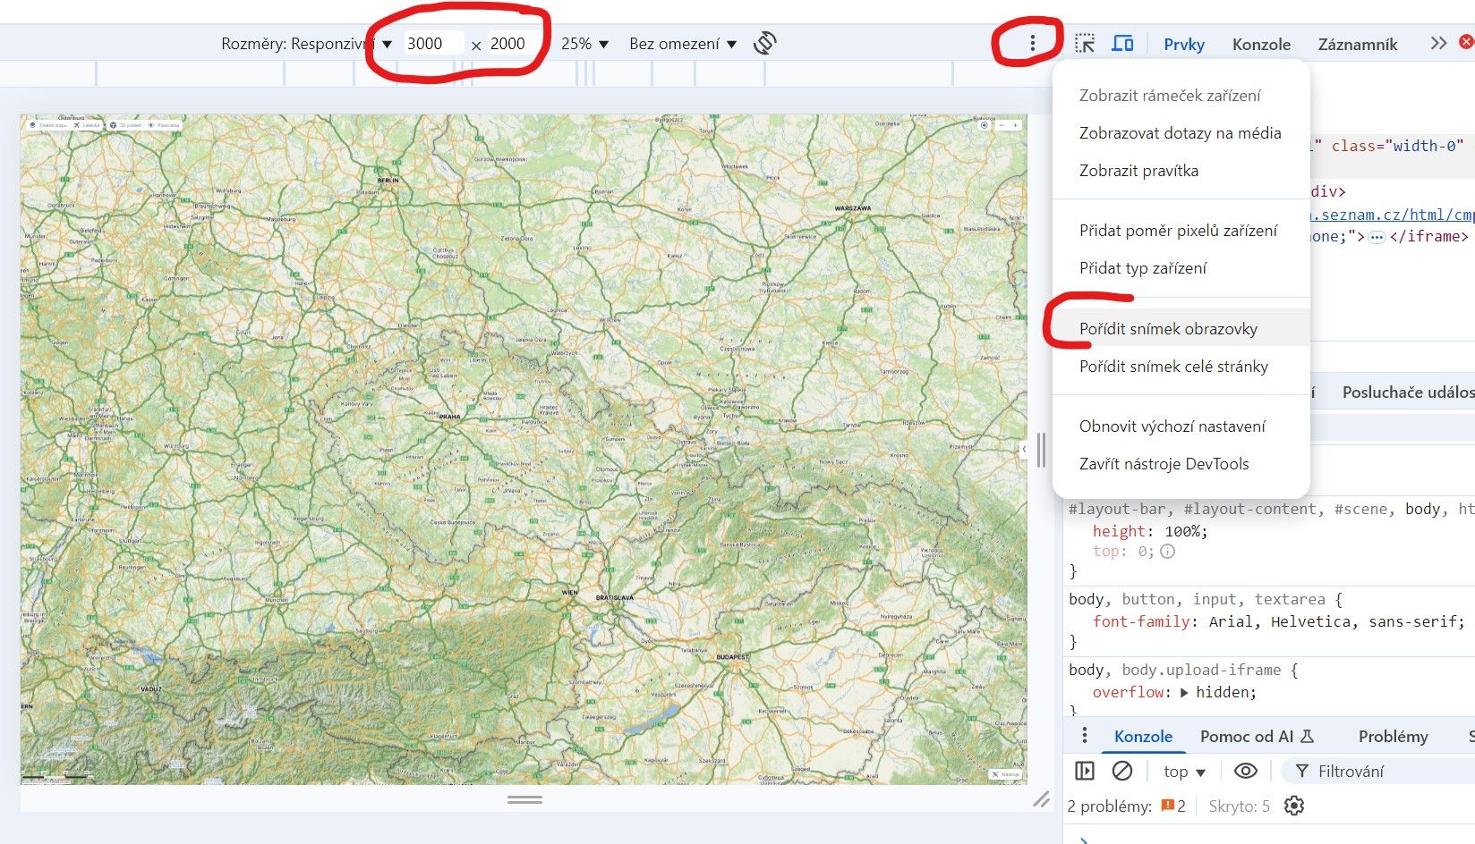Choose Přidat poměr pixelů zařízení
1475x844 pixels.
1181,231
